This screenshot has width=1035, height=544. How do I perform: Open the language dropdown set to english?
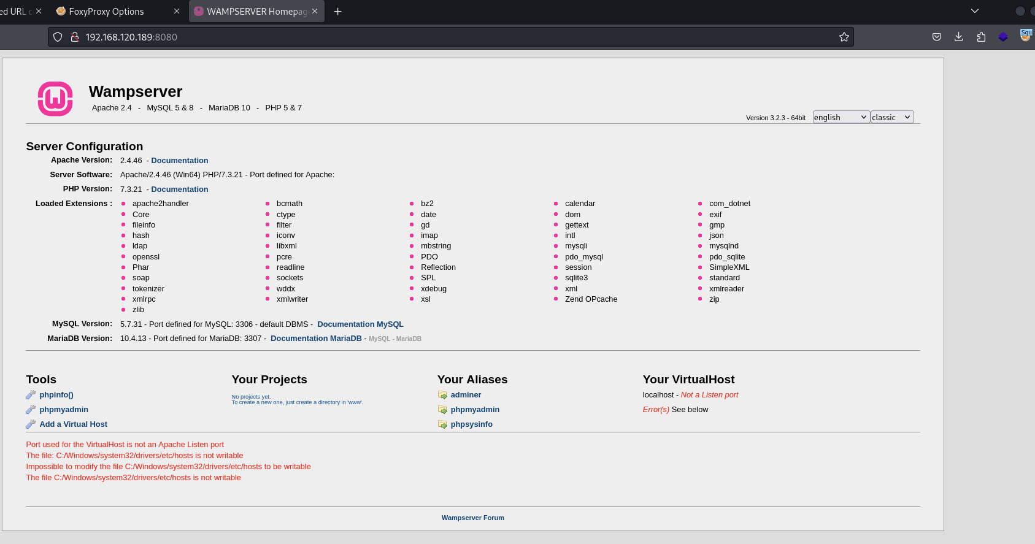[841, 117]
